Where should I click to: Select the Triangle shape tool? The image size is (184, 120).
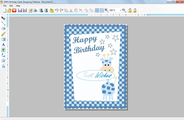coord(3,66)
